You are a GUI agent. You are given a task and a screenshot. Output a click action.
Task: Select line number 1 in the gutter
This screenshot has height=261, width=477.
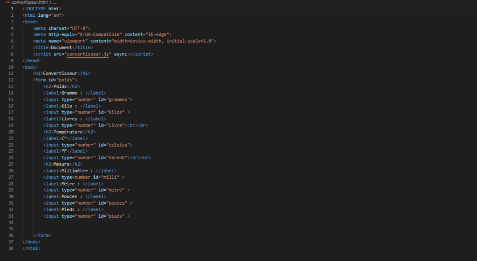pos(12,9)
